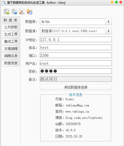124x146 pixels.
Task: Click the database upload icon with green arrow
Action: point(6,11)
